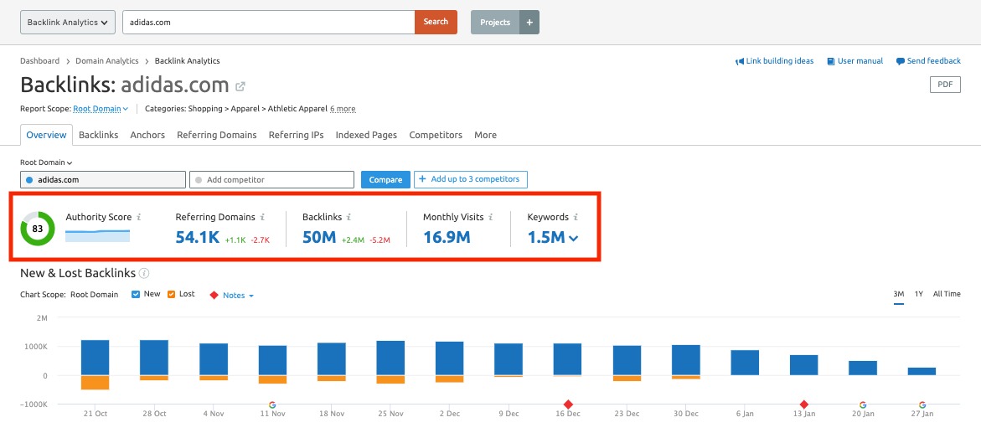Open the Report Scope Root Domain dropdown
This screenshot has width=981, height=438.
100,109
